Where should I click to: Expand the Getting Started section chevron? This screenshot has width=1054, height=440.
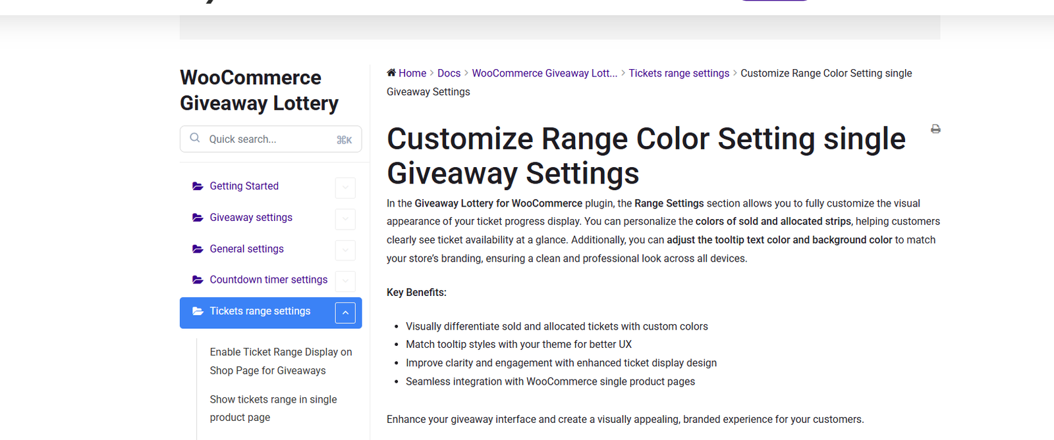point(345,187)
